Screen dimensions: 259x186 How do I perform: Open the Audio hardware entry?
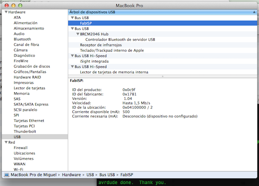[x=19, y=34]
